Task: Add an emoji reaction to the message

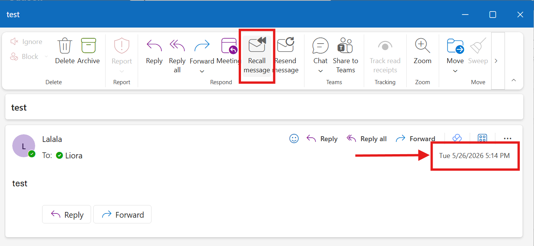Action: point(294,139)
